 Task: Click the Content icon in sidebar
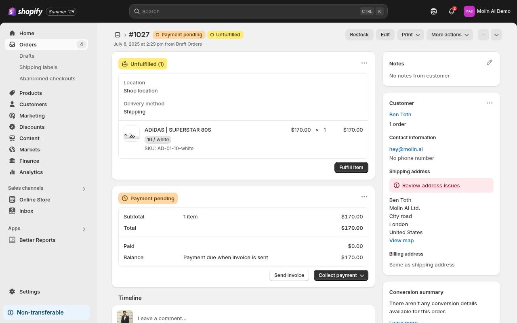(x=12, y=138)
